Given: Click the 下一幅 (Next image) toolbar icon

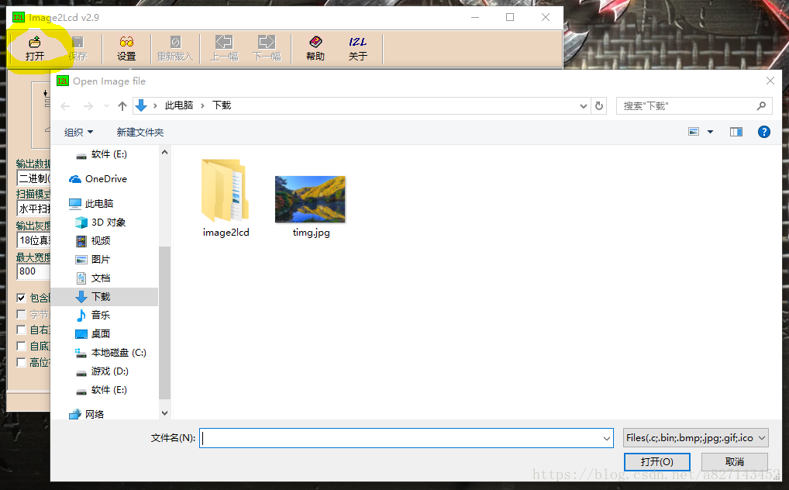Looking at the screenshot, I should tap(267, 48).
